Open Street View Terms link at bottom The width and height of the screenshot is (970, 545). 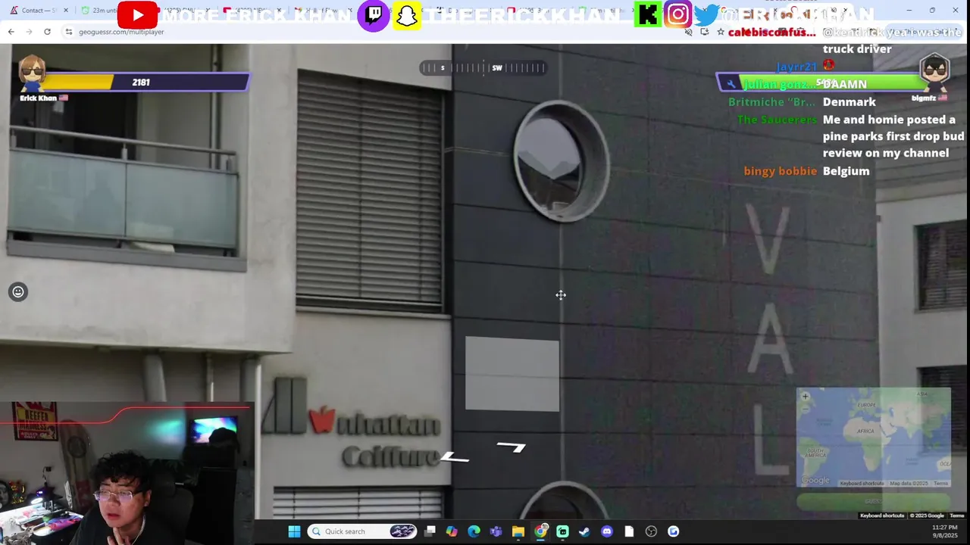point(956,515)
